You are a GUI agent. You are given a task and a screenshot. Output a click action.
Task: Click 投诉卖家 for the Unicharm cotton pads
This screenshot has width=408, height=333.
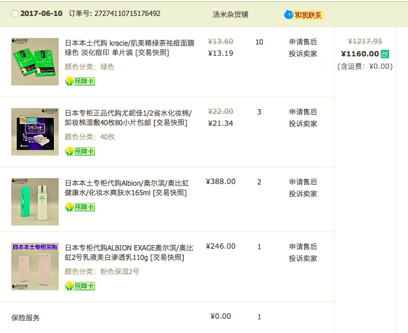[x=303, y=123]
